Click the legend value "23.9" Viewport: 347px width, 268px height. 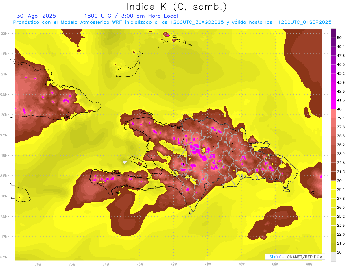[x=341, y=226]
